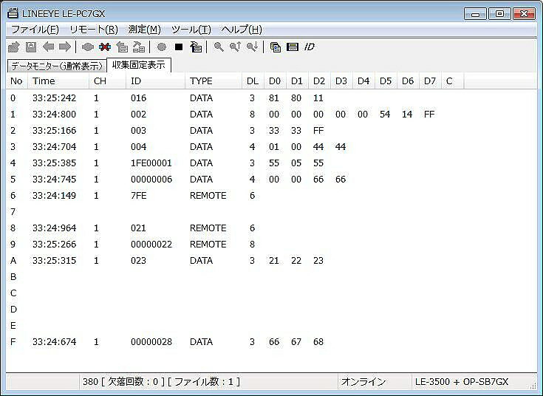Image resolution: width=543 pixels, height=396 pixels.
Task: Click the open file toolbar icon
Action: click(x=14, y=47)
